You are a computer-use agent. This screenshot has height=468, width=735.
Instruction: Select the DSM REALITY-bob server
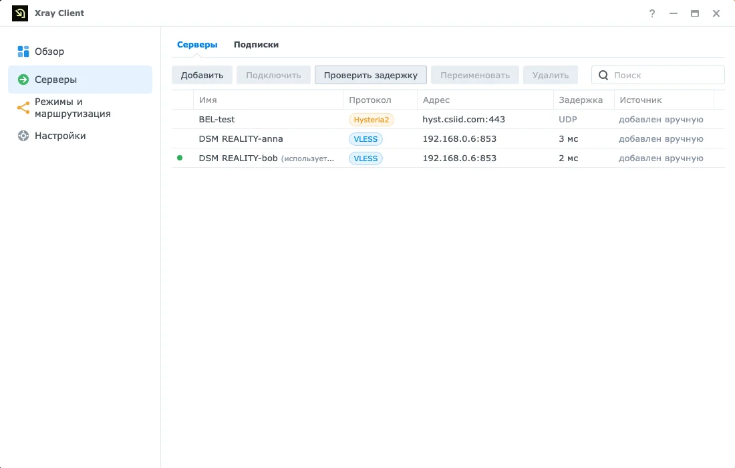click(448, 158)
